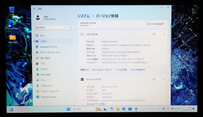
Task: Copy Windows specifications with コピー button
Action: [x=154, y=79]
